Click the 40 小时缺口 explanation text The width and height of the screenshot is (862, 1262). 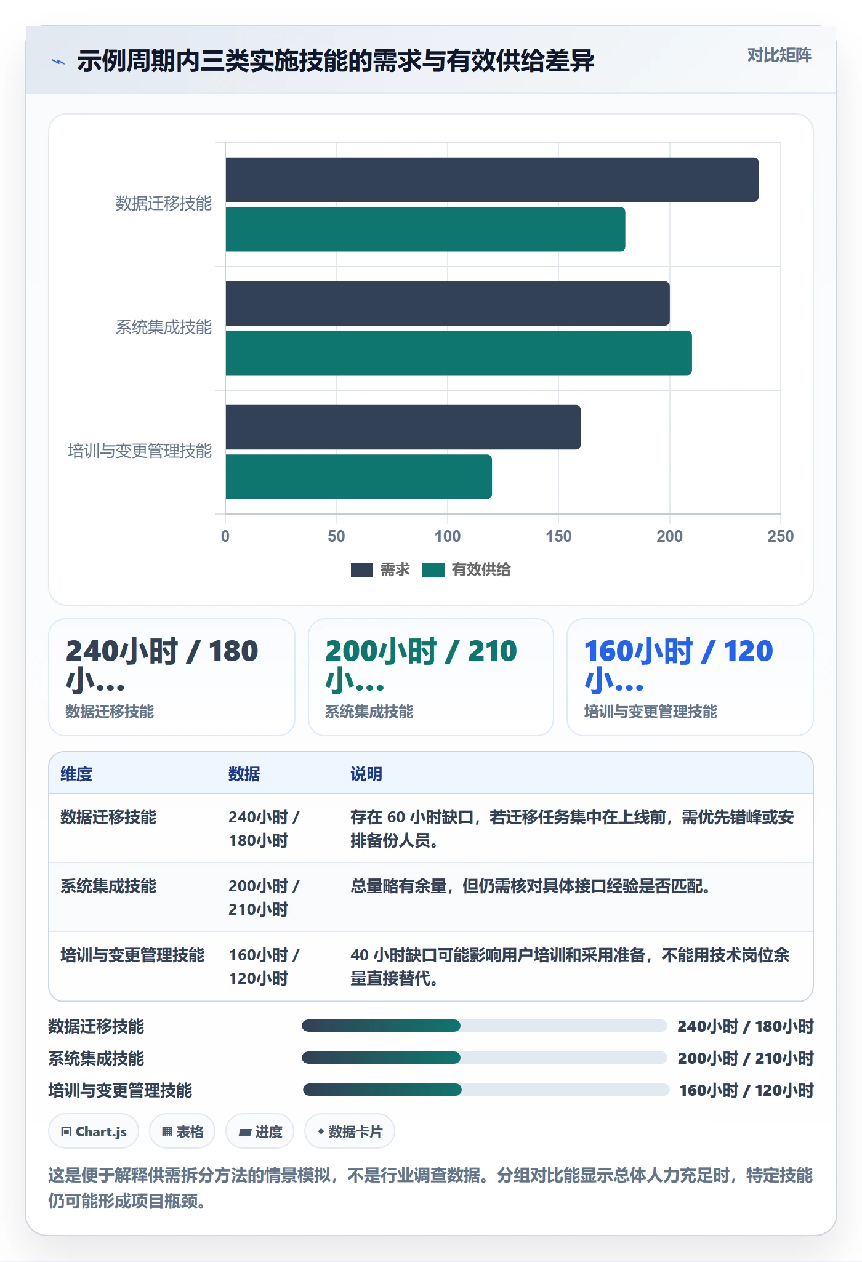(570, 967)
